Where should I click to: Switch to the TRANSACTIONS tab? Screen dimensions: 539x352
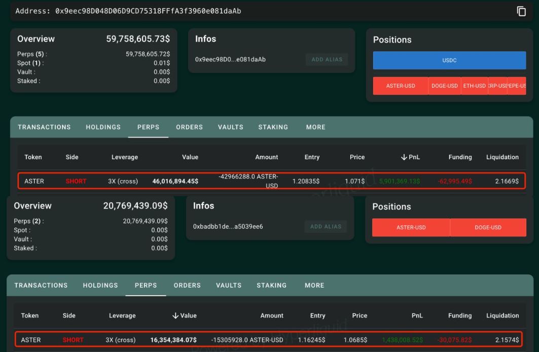44,127
